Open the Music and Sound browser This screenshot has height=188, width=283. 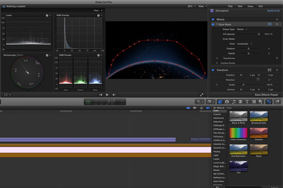234,102
